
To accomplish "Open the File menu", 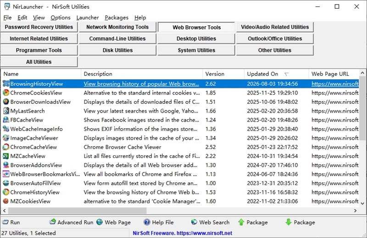I will tap(7, 17).
